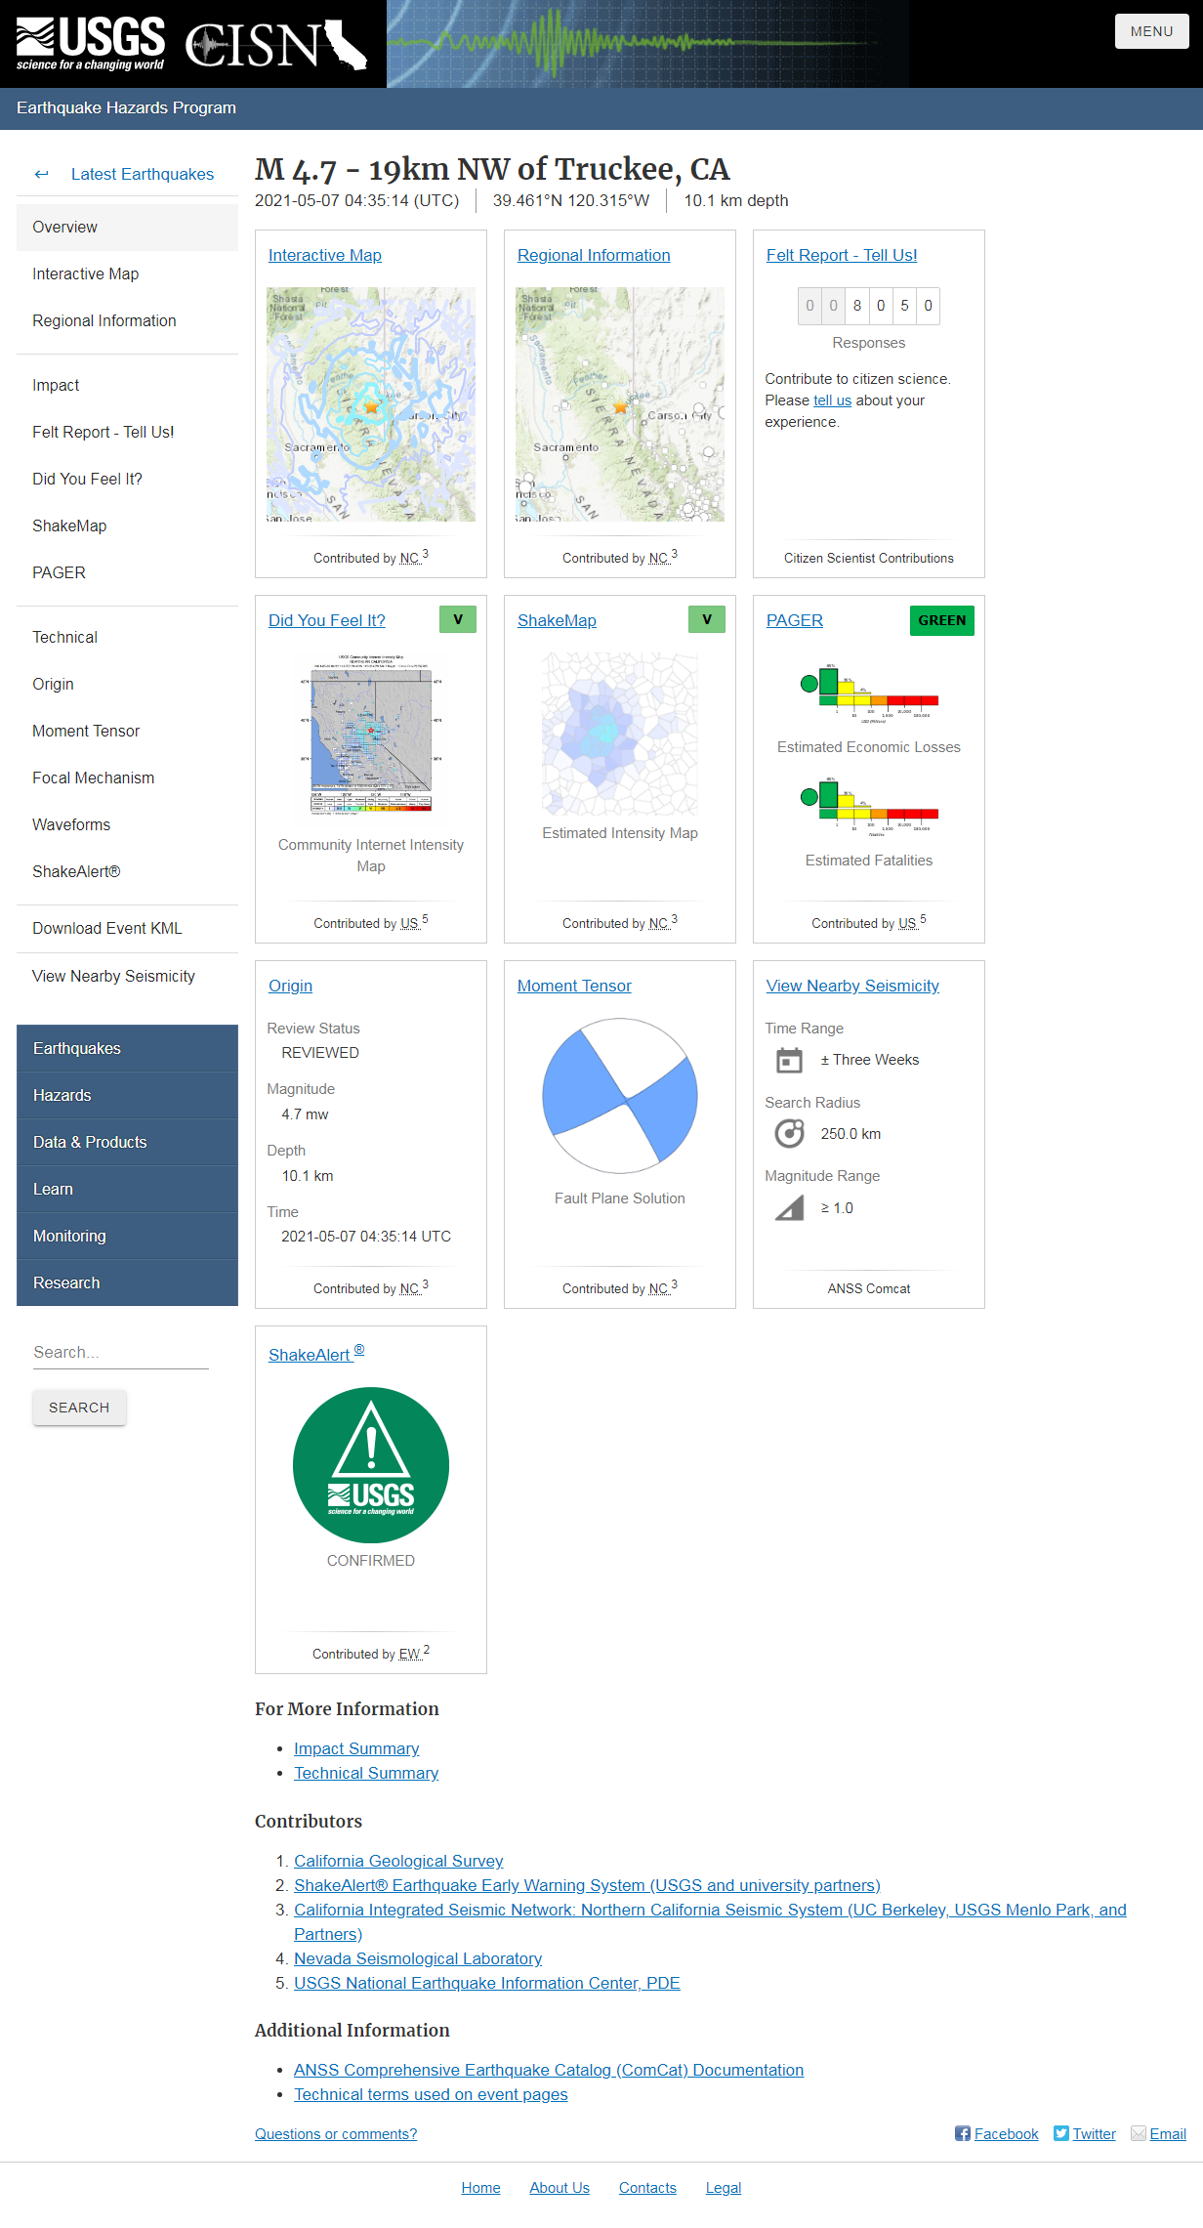Expand the Data & Products section
The height and width of the screenshot is (2228, 1203).
[127, 1142]
